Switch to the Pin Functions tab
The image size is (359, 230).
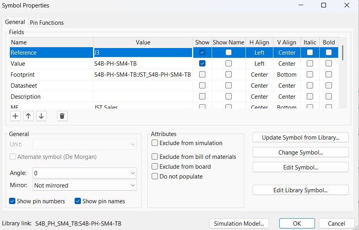(46, 22)
